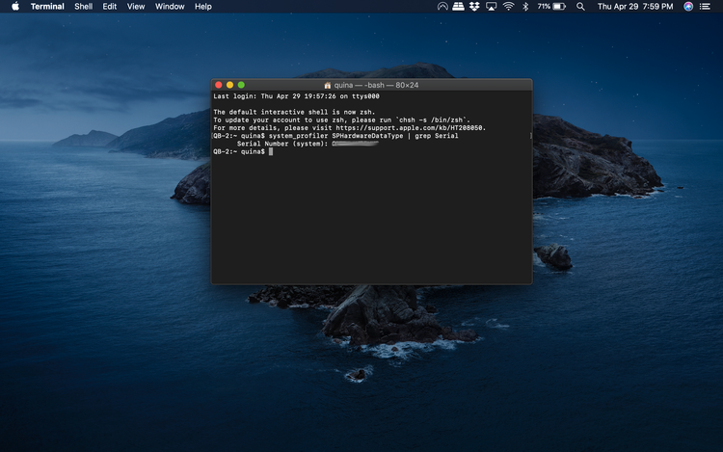Activate Siri from the menu bar
This screenshot has height=452, width=723.
click(688, 7)
